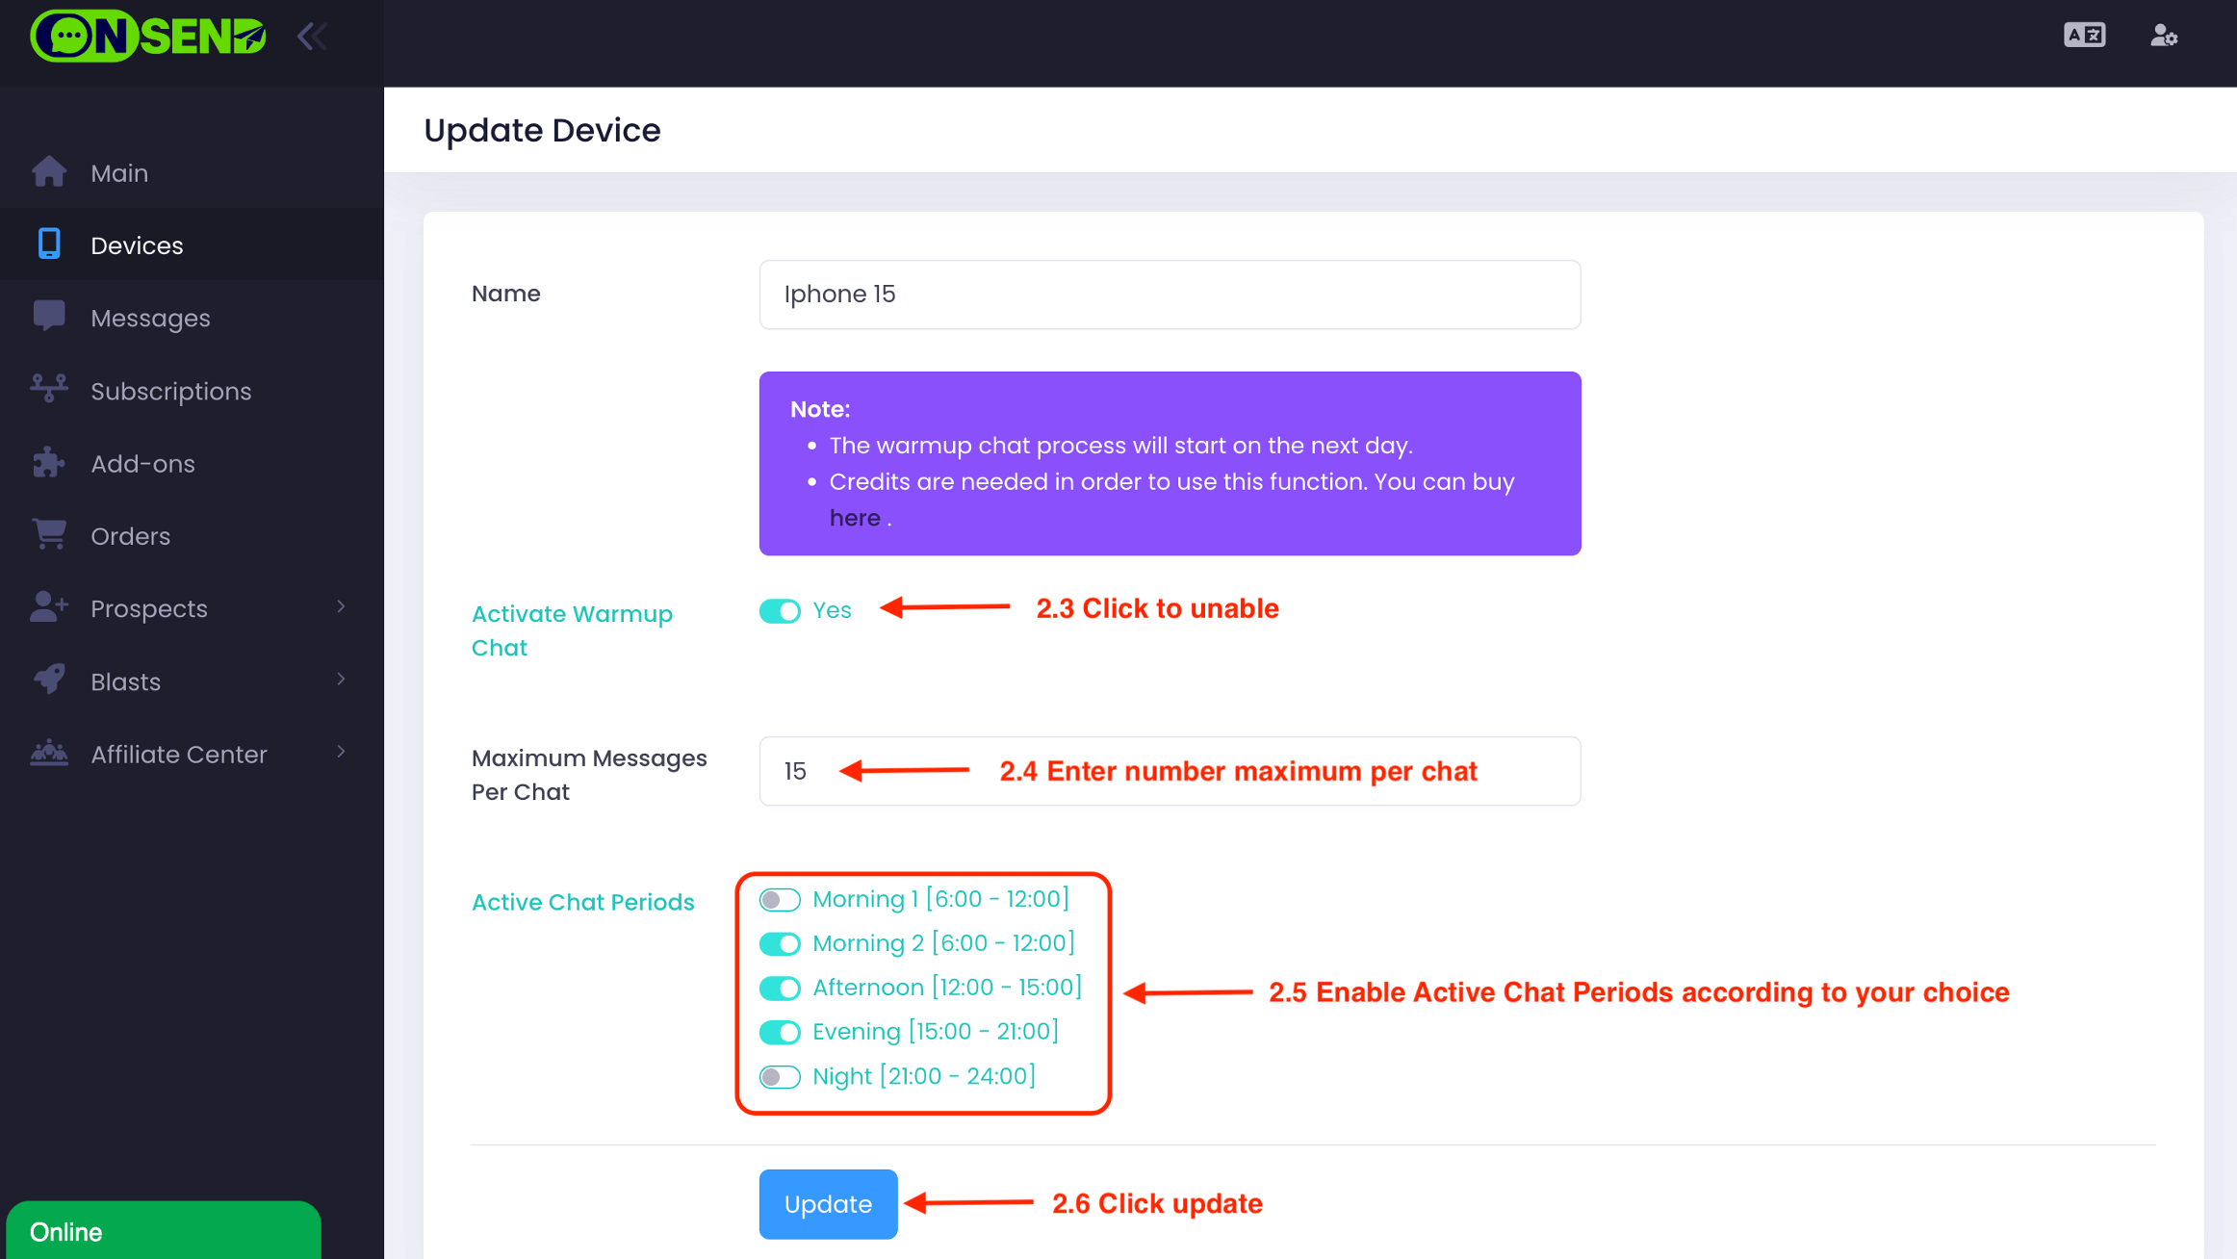2237x1259 pixels.
Task: Toggle Activate Warmup Chat switch
Action: [780, 611]
